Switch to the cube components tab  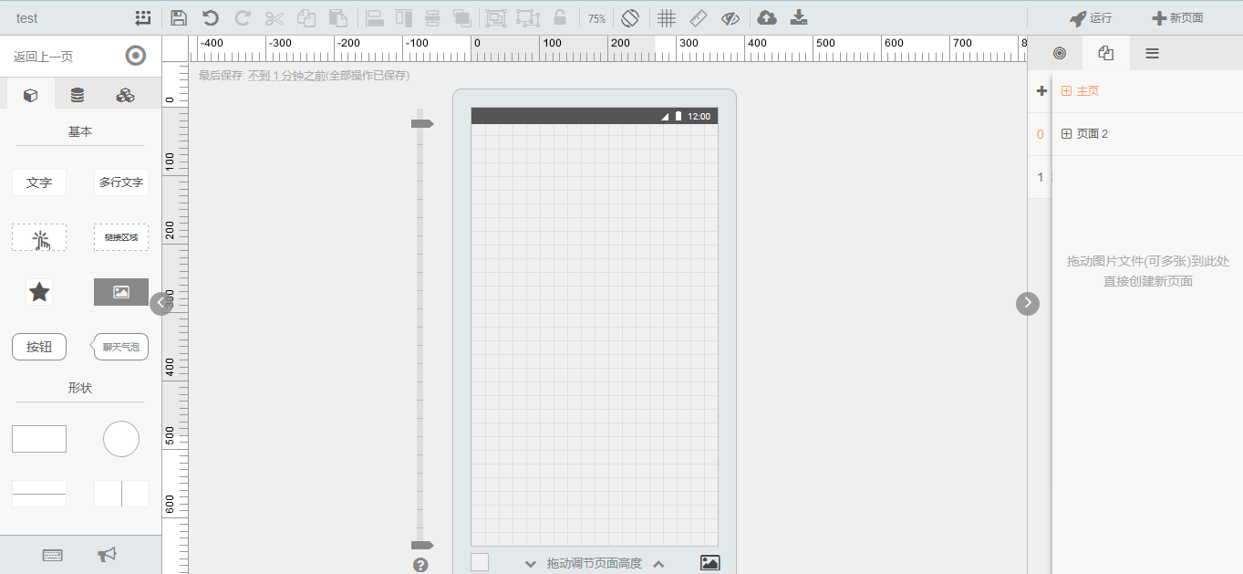click(31, 95)
